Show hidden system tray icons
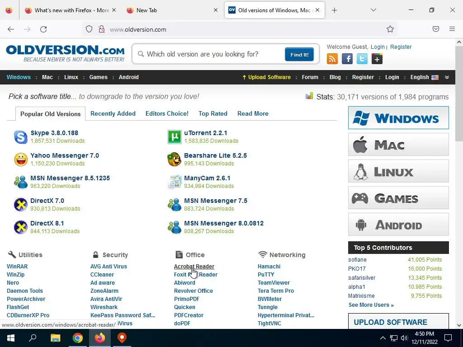Viewport: 463px width, 347px height. point(383,338)
